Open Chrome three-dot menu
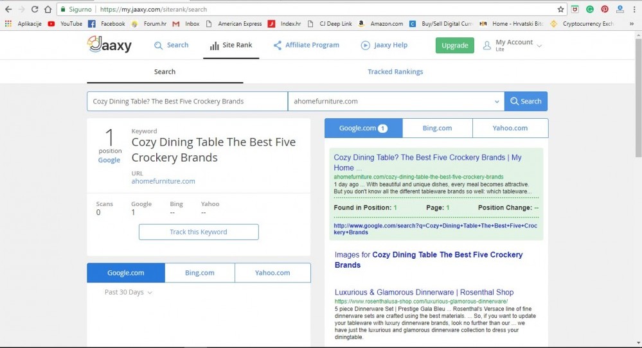642x348 pixels. tap(634, 9)
